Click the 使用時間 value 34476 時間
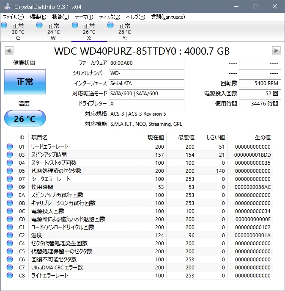Image resolution: width=285 pixels, height=291 pixels. [260, 103]
